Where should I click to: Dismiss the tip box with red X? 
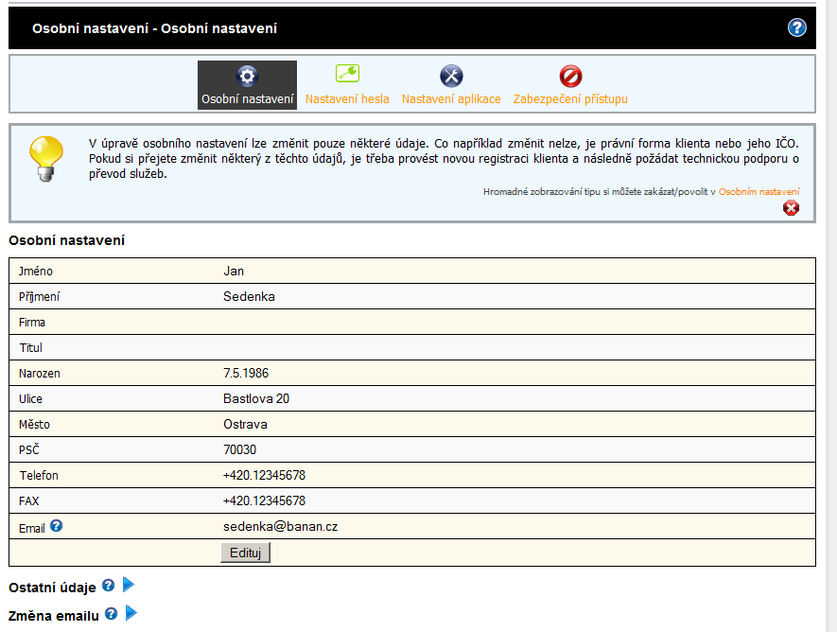coord(791,208)
